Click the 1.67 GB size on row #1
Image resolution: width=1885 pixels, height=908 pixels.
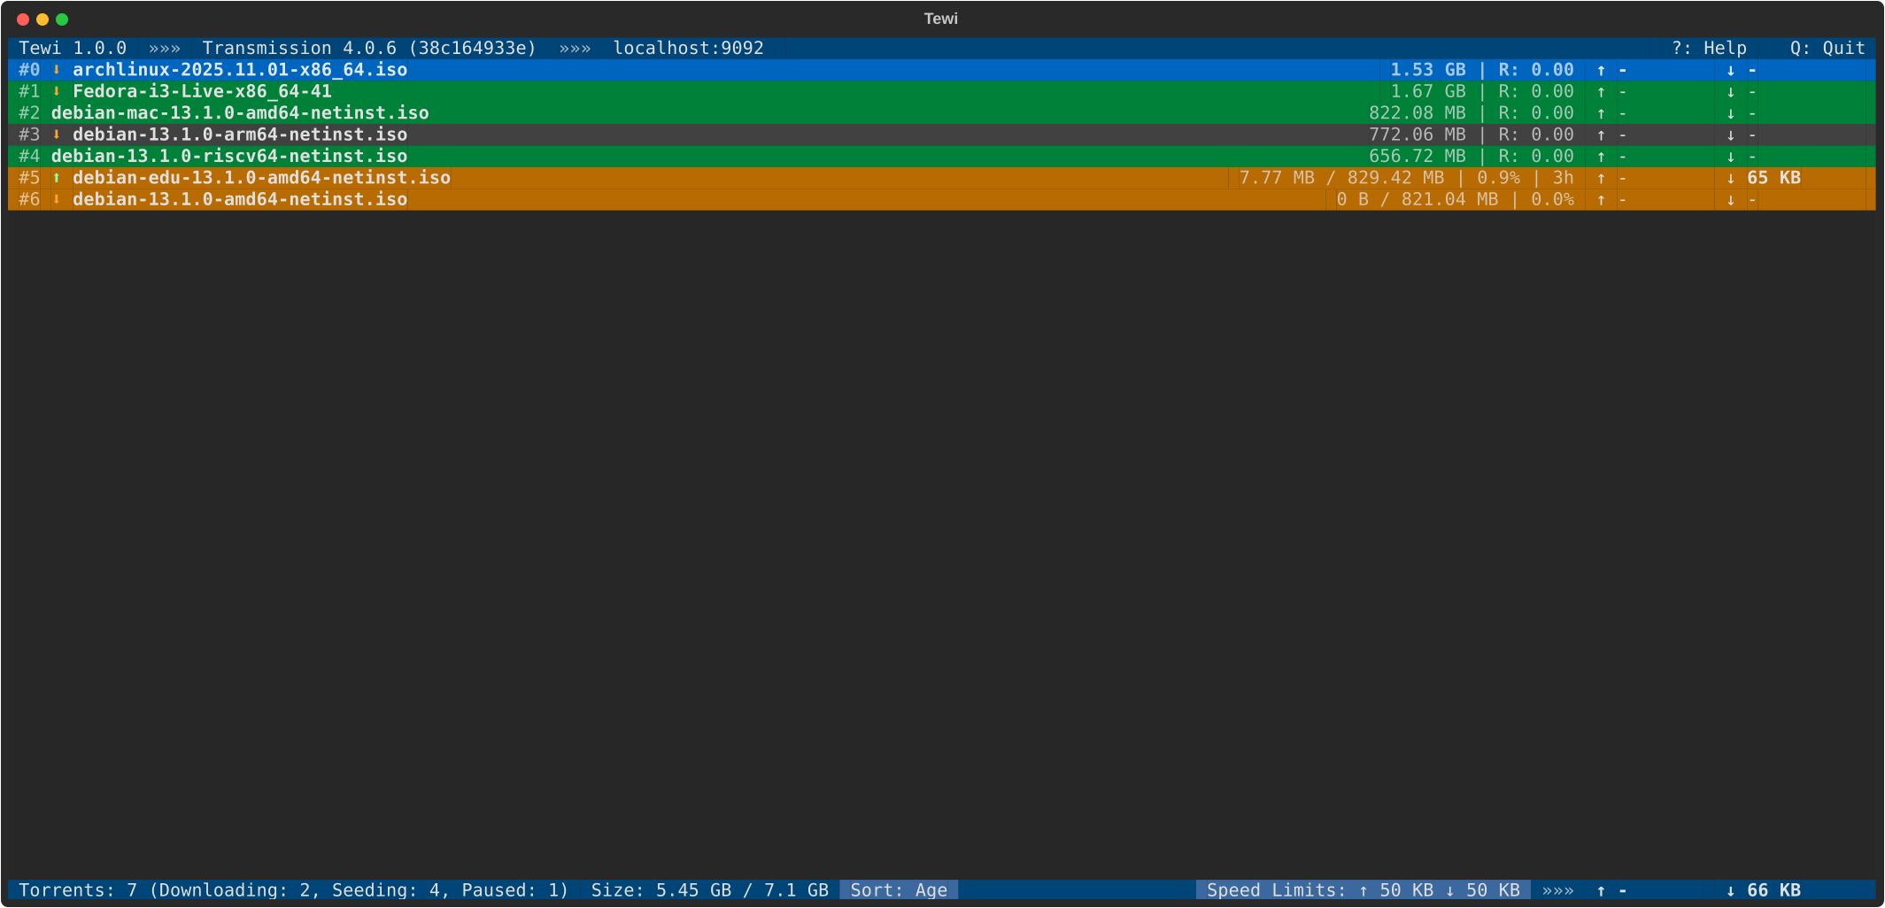coord(1428,91)
